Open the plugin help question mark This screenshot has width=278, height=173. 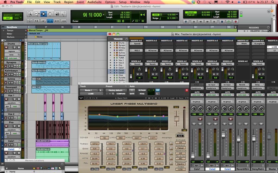187,98
